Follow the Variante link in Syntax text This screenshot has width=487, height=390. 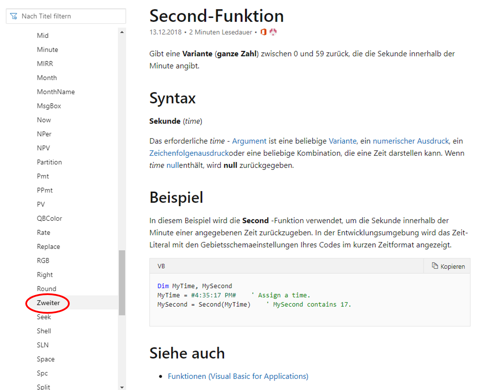pos(342,141)
